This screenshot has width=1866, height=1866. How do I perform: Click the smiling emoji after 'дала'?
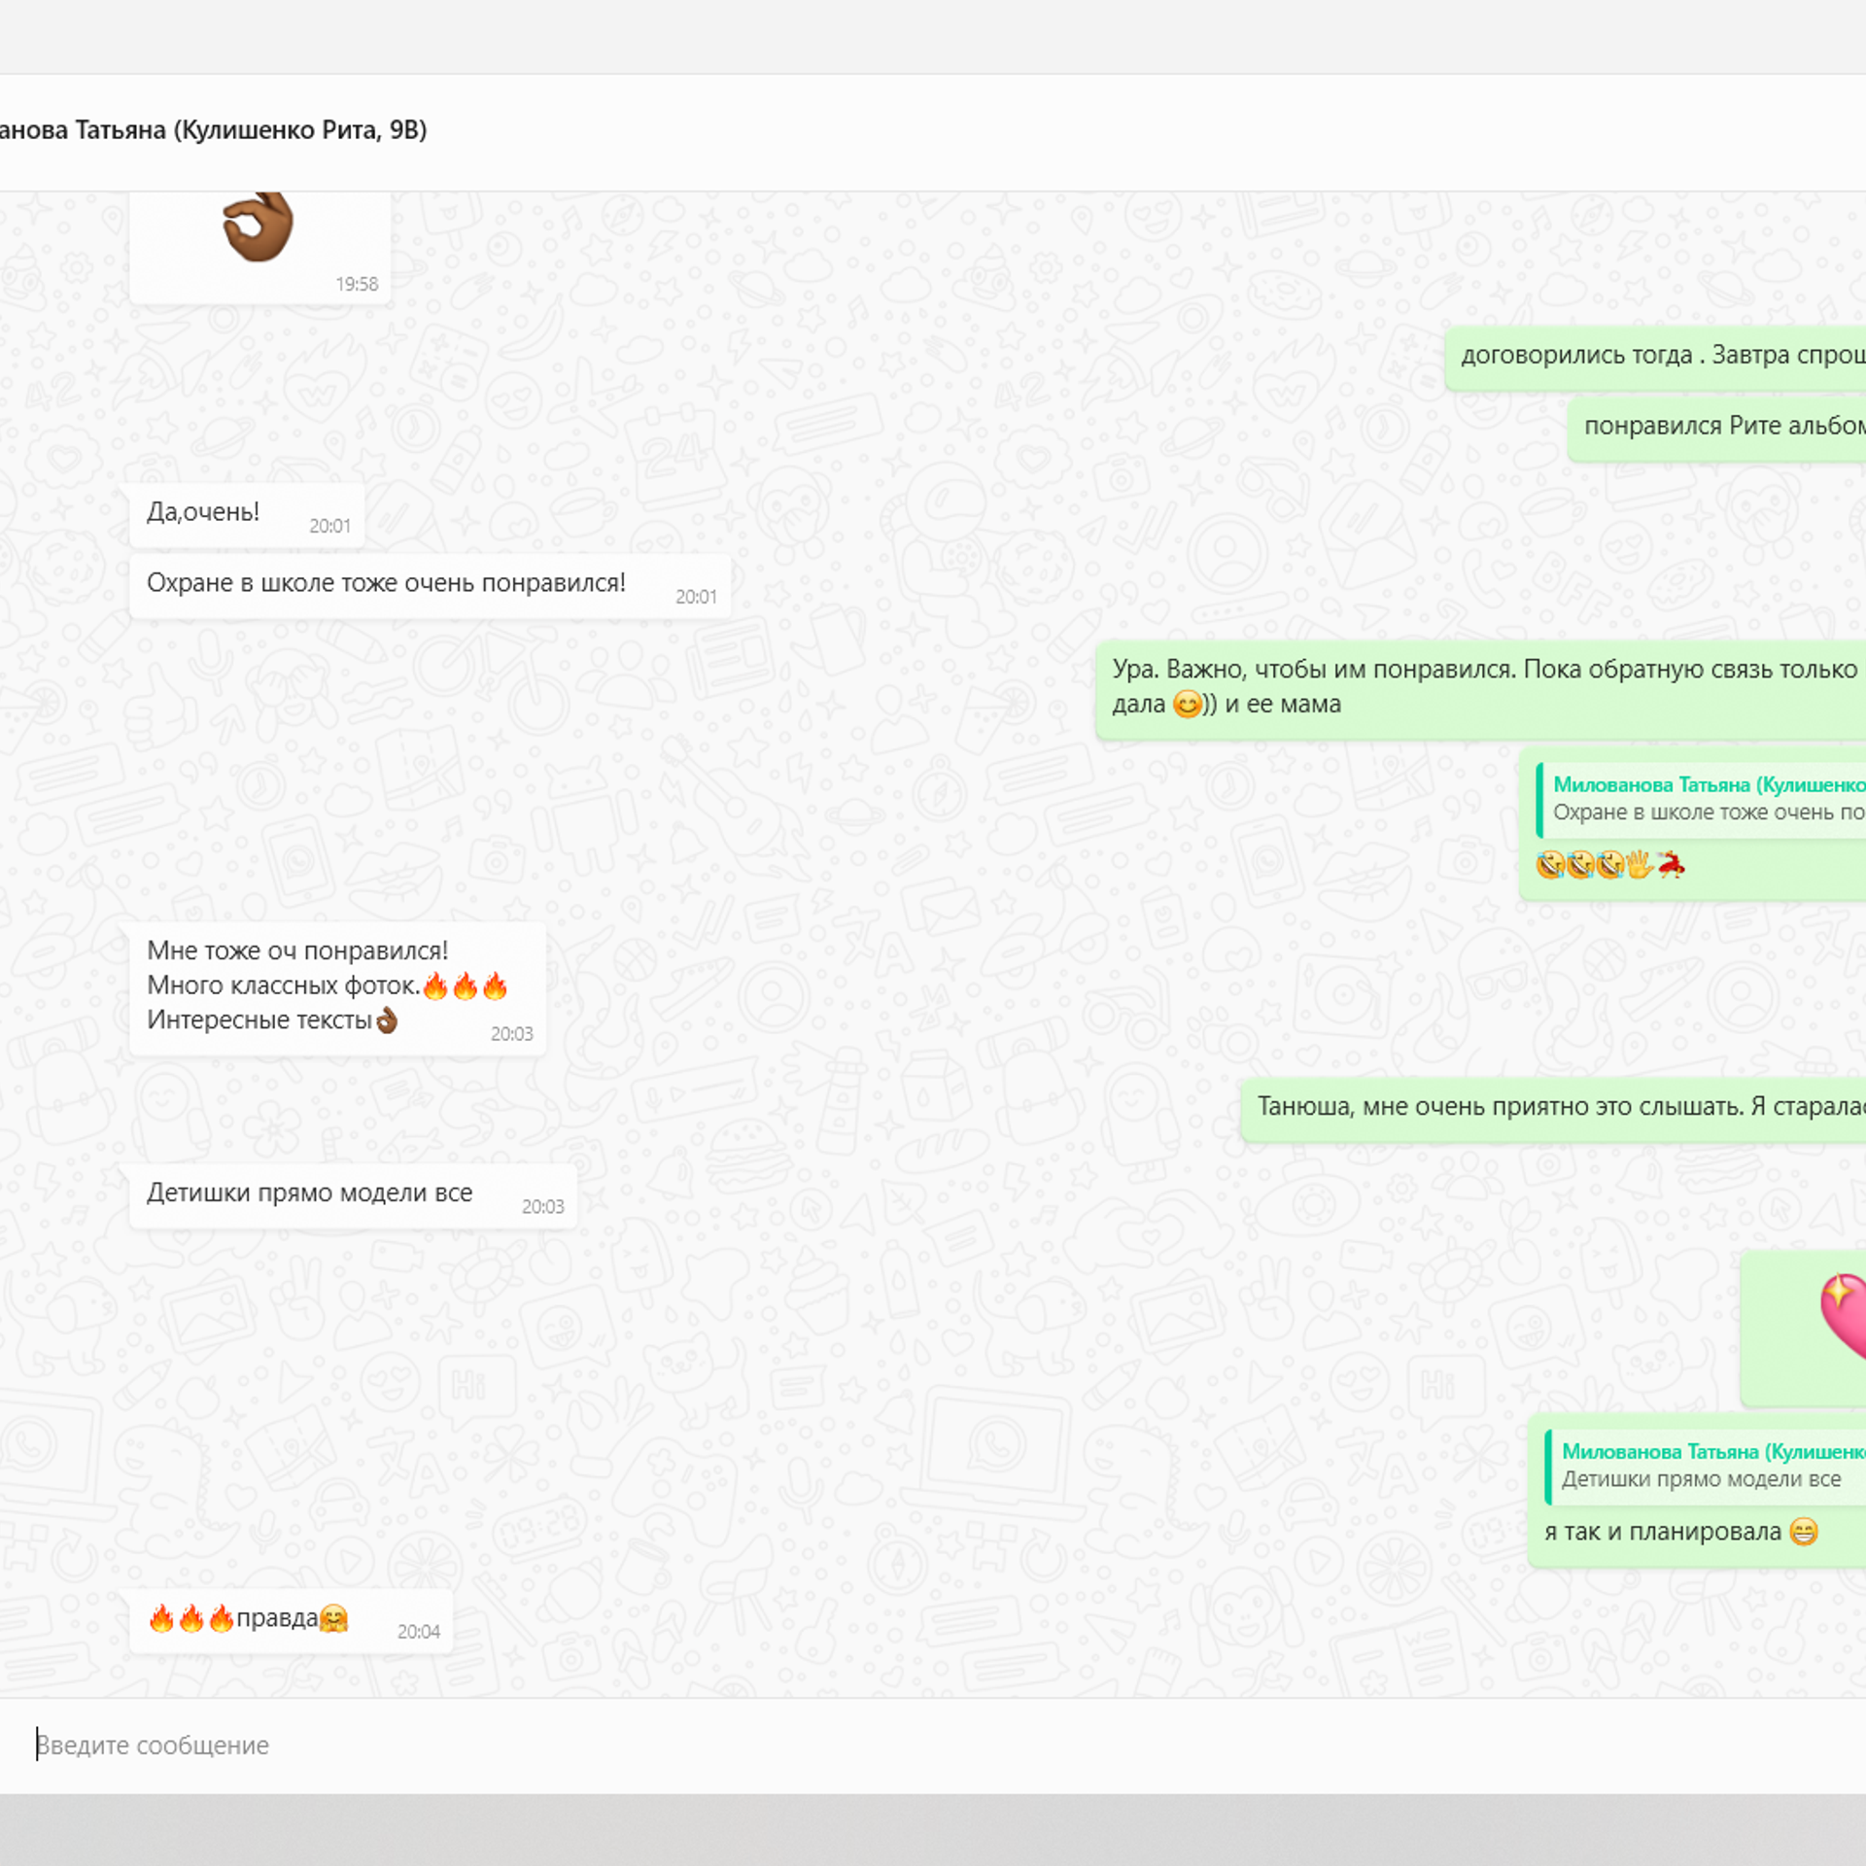(1187, 704)
